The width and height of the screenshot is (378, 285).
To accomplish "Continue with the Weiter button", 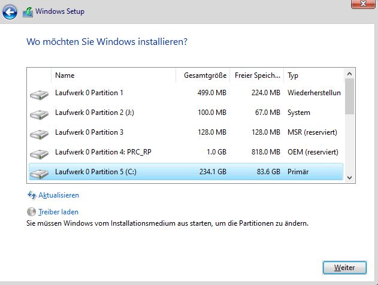I will coord(344,268).
